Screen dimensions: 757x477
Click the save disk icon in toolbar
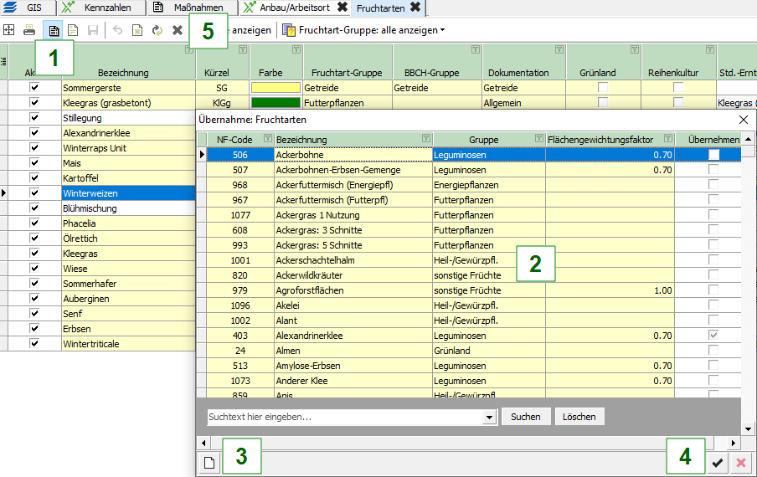pyautogui.click(x=93, y=30)
